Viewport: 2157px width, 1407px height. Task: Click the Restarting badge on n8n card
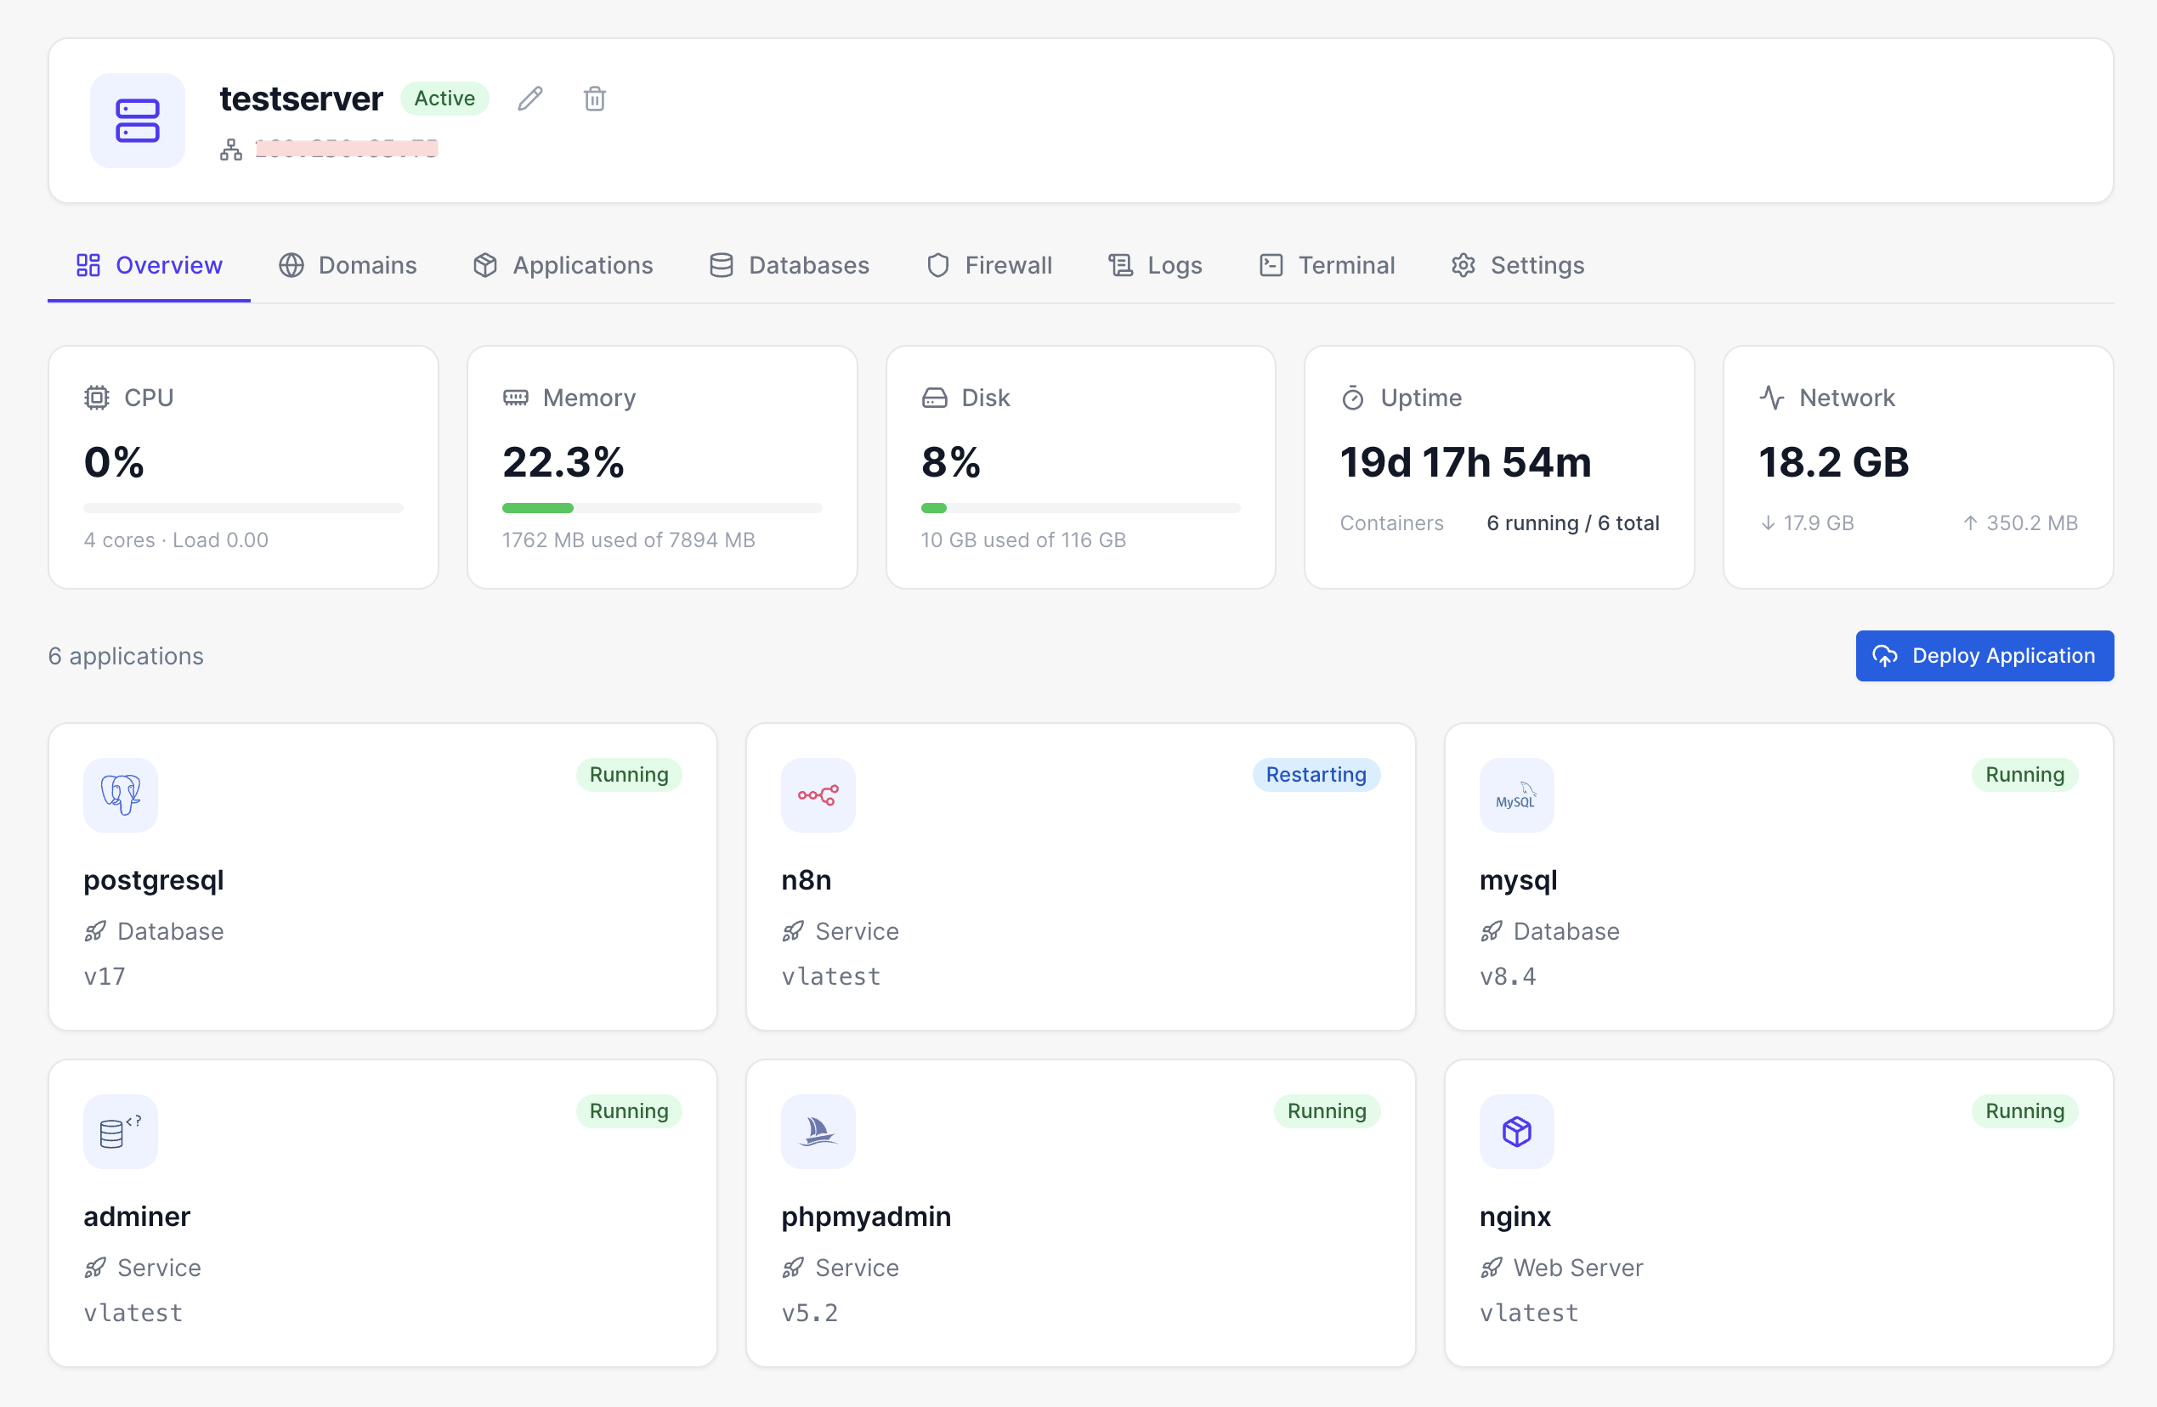point(1316,775)
